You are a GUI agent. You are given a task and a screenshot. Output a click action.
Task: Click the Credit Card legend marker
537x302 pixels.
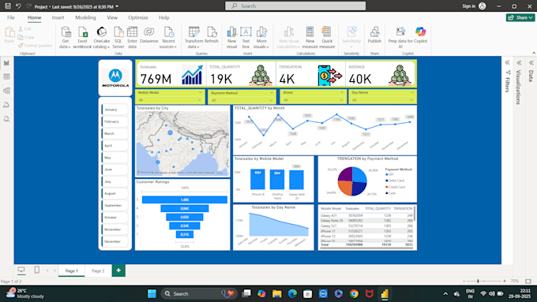(x=387, y=187)
